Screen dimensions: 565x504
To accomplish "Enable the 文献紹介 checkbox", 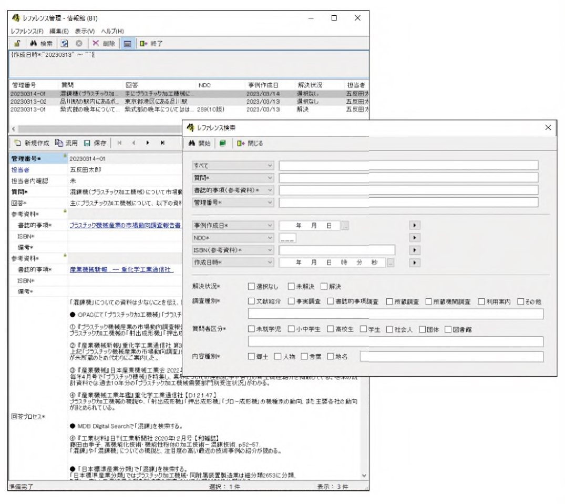I will click(251, 301).
